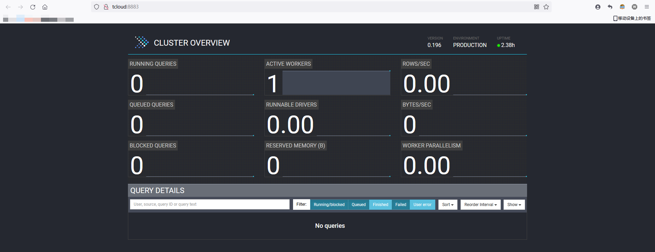The image size is (655, 252).
Task: Click the uptime value 2.38h
Action: point(508,45)
